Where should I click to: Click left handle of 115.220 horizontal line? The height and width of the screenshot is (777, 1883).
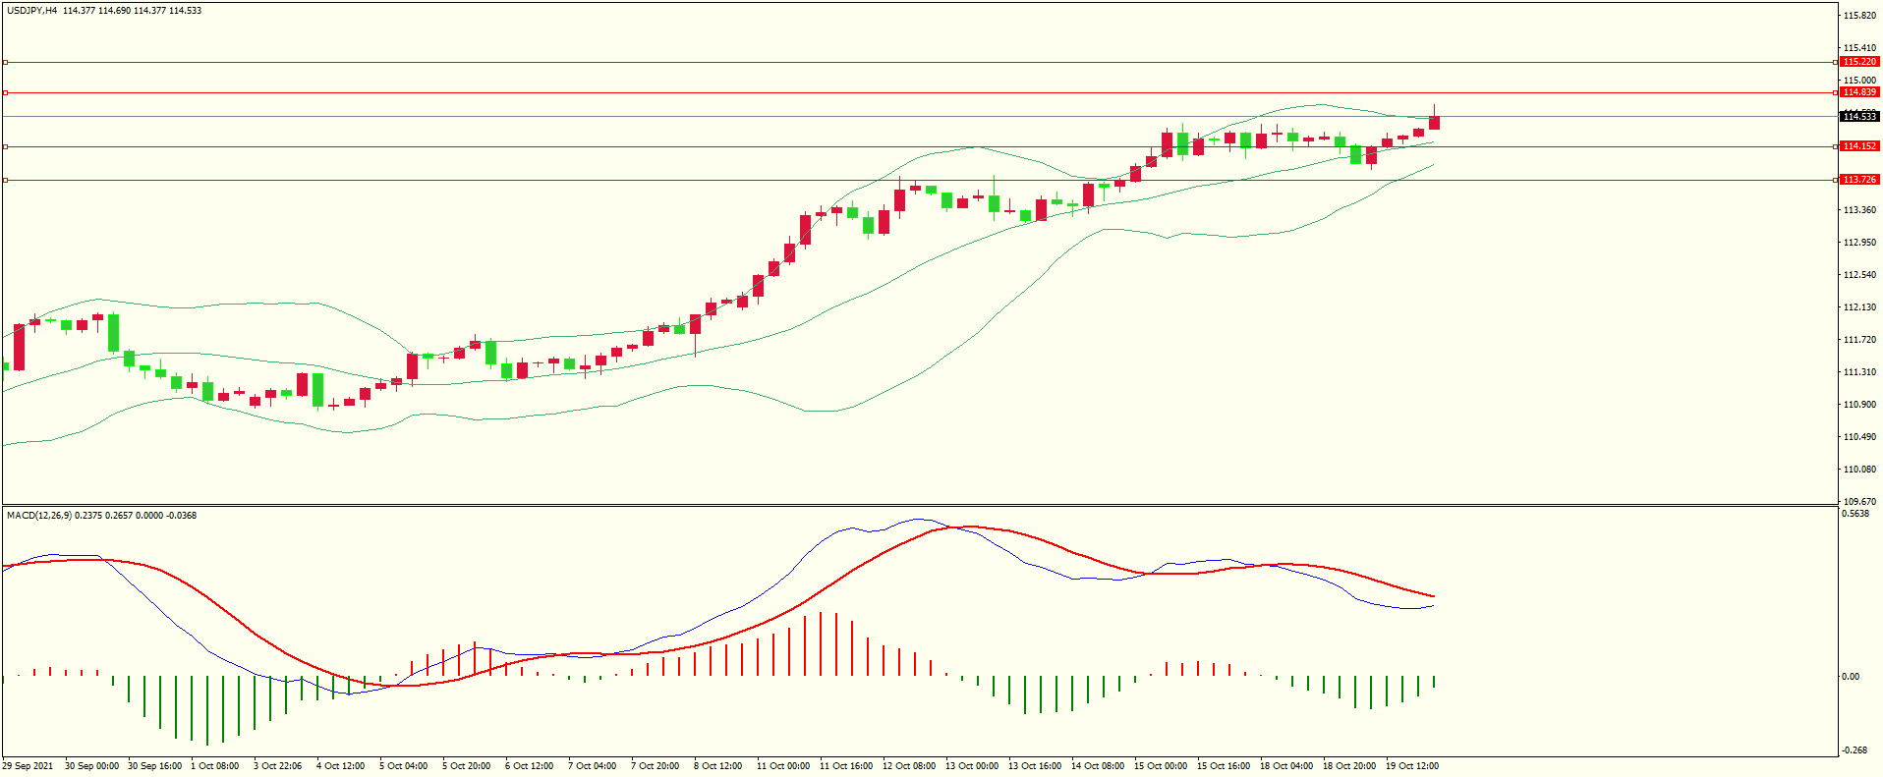[x=6, y=62]
